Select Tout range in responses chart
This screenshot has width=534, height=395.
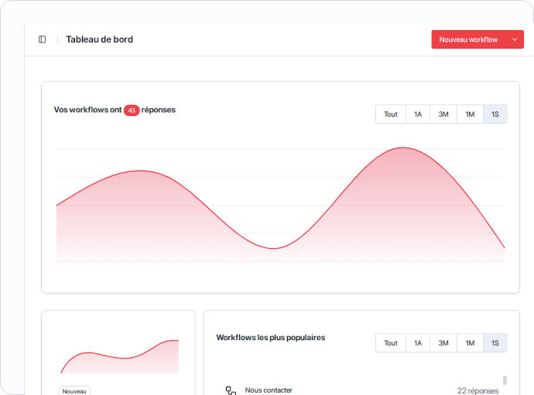(x=391, y=114)
